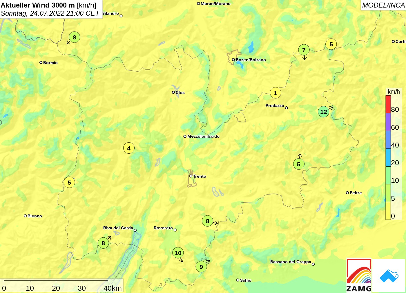Pick the yellow legend color segment

pos(388,211)
